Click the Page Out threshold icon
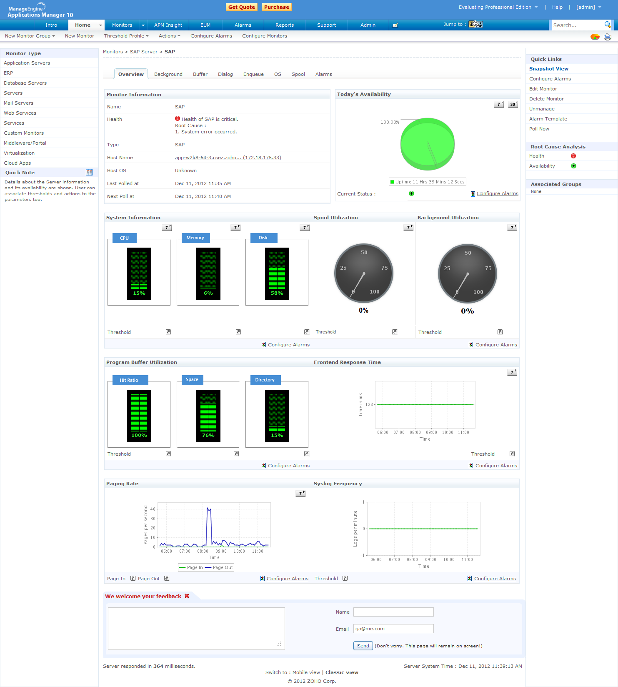This screenshot has width=618, height=687. [167, 578]
